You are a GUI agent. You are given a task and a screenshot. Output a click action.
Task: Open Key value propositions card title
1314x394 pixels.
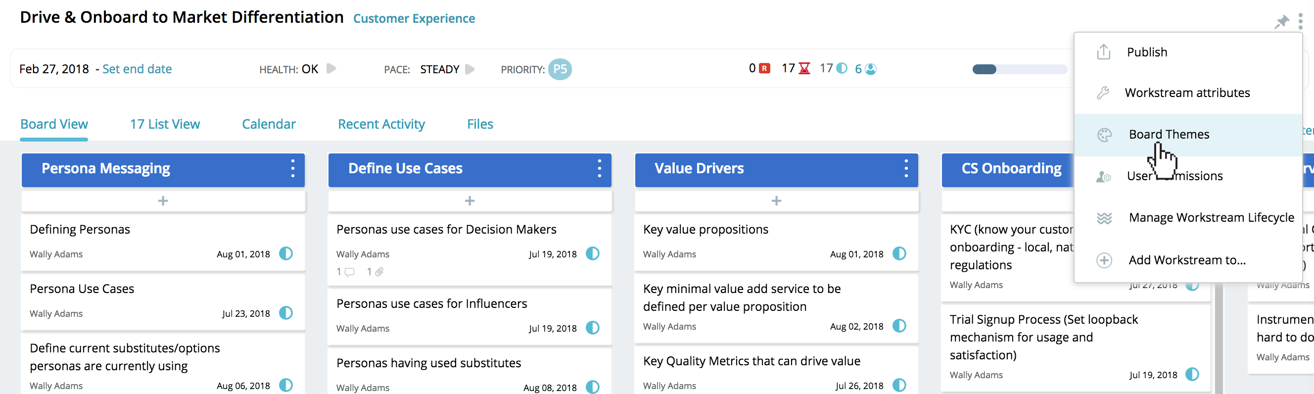[705, 230]
